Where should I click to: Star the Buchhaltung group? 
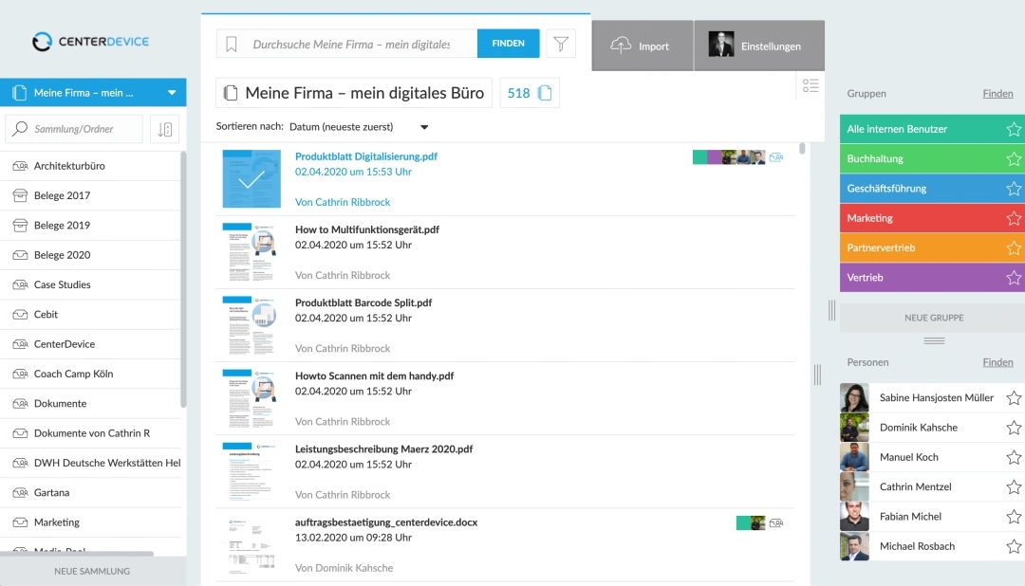1014,158
